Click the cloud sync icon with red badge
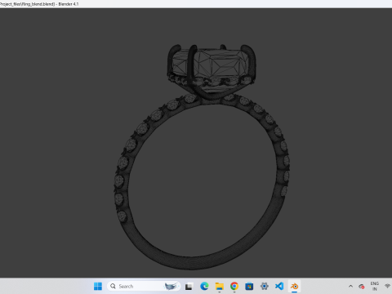392x294 pixels. click(362, 286)
